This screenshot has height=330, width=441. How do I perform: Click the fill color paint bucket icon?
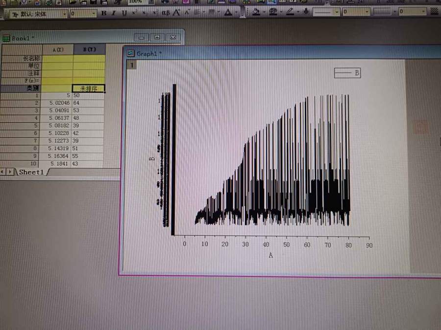click(256, 12)
